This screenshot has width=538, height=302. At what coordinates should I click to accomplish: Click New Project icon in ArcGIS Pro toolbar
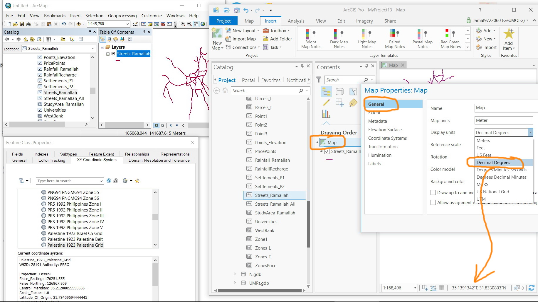tap(216, 10)
